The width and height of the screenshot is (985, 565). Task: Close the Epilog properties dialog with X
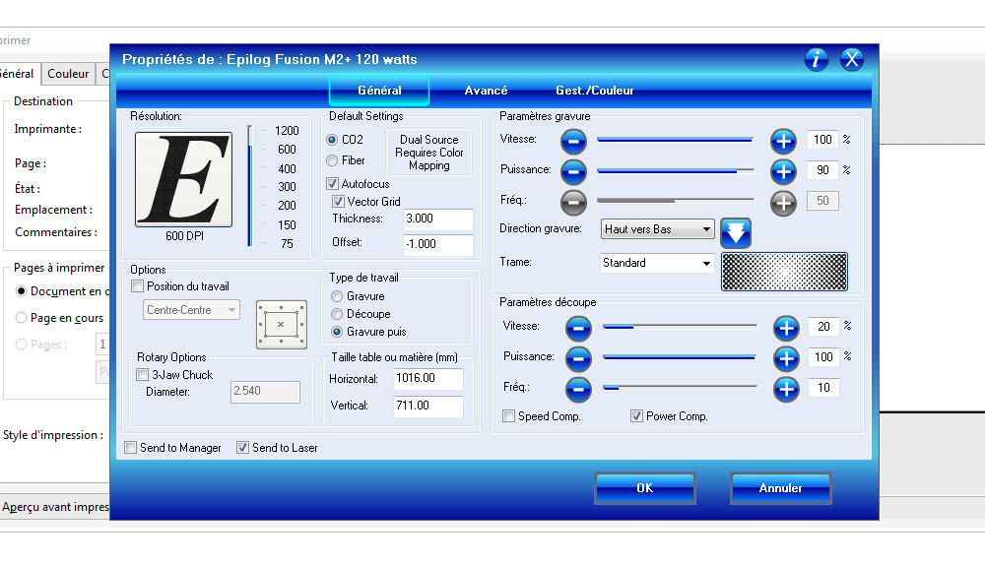[852, 60]
